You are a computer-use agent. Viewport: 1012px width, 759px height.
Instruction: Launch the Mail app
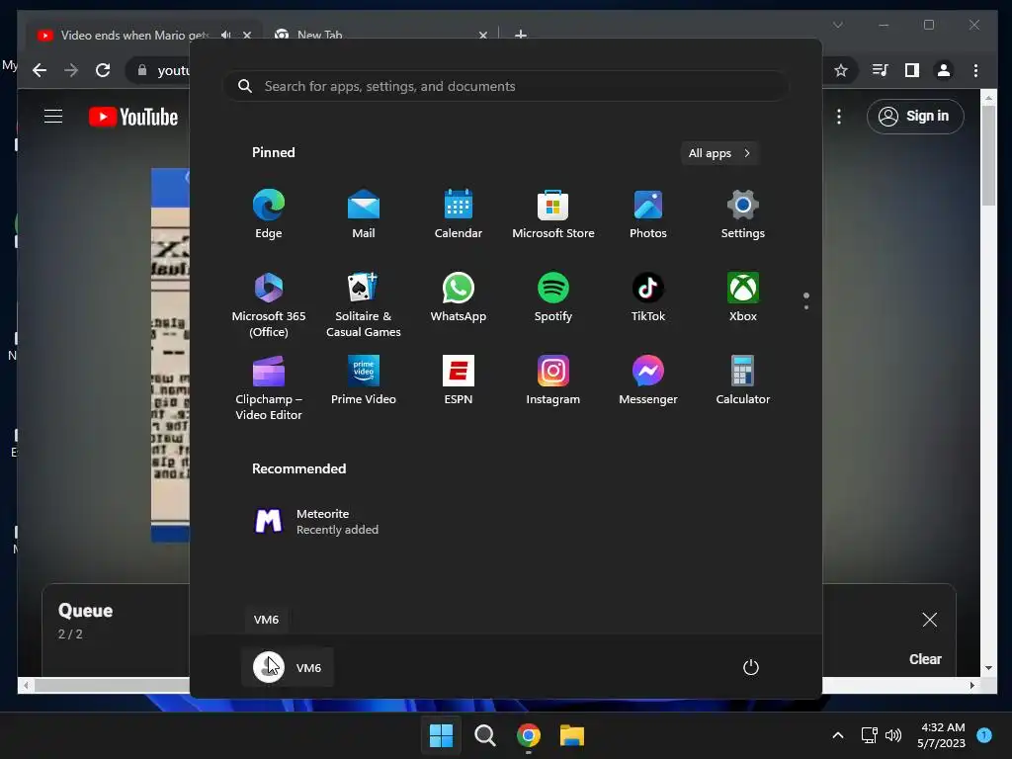pos(364,213)
